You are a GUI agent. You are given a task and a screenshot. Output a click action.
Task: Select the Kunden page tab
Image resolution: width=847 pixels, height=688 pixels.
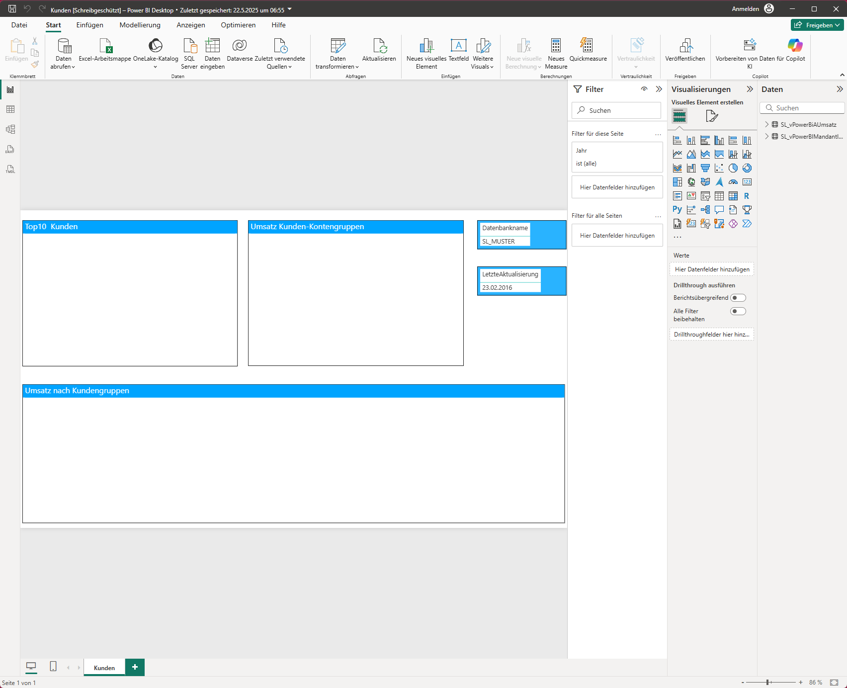pos(104,668)
